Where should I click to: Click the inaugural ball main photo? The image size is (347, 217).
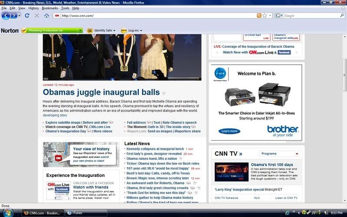[x=122, y=57]
